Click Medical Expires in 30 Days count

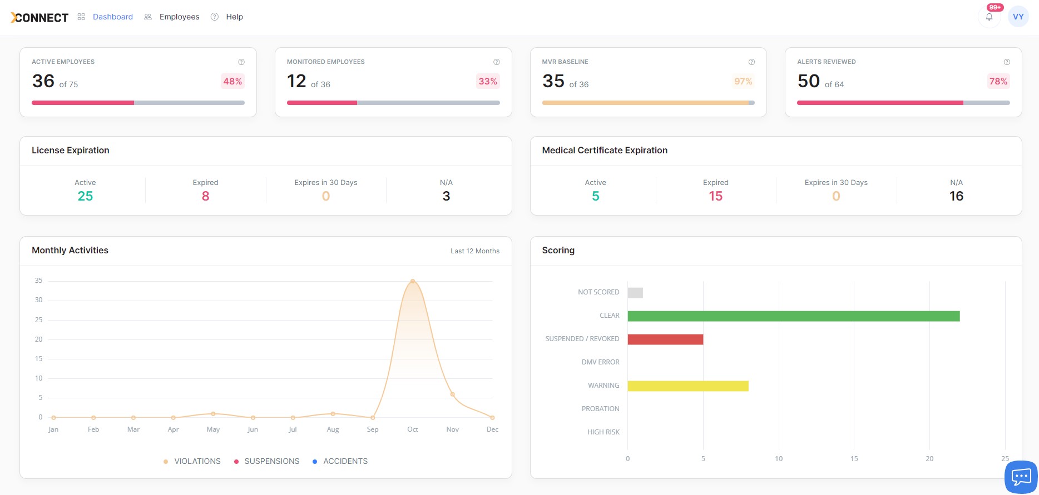click(836, 196)
